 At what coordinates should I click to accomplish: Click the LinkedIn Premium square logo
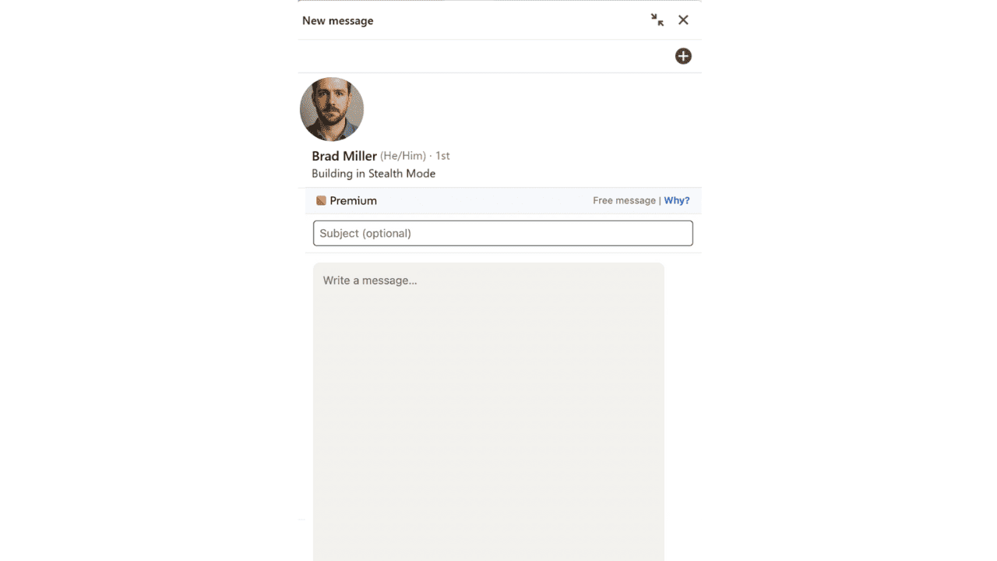coord(321,200)
